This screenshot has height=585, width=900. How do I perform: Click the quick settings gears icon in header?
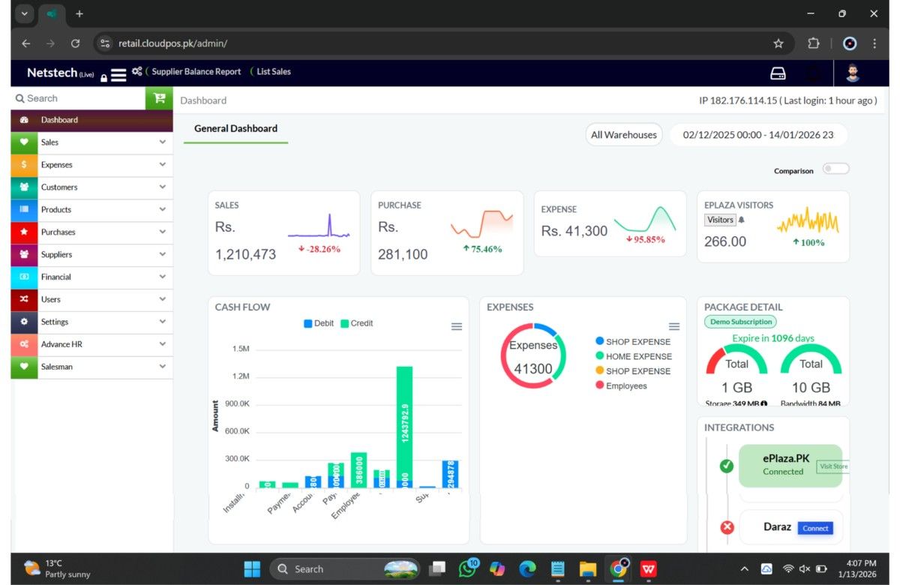(x=136, y=71)
